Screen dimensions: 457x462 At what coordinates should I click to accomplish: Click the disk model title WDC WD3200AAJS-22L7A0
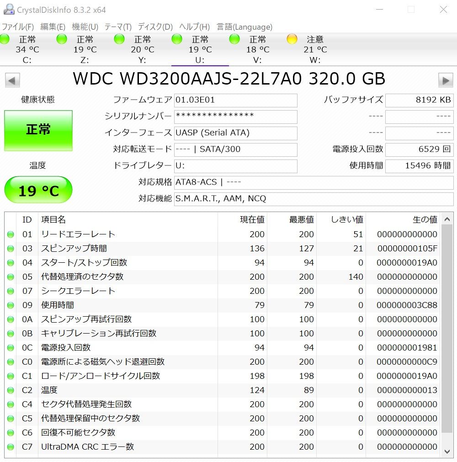click(x=187, y=79)
